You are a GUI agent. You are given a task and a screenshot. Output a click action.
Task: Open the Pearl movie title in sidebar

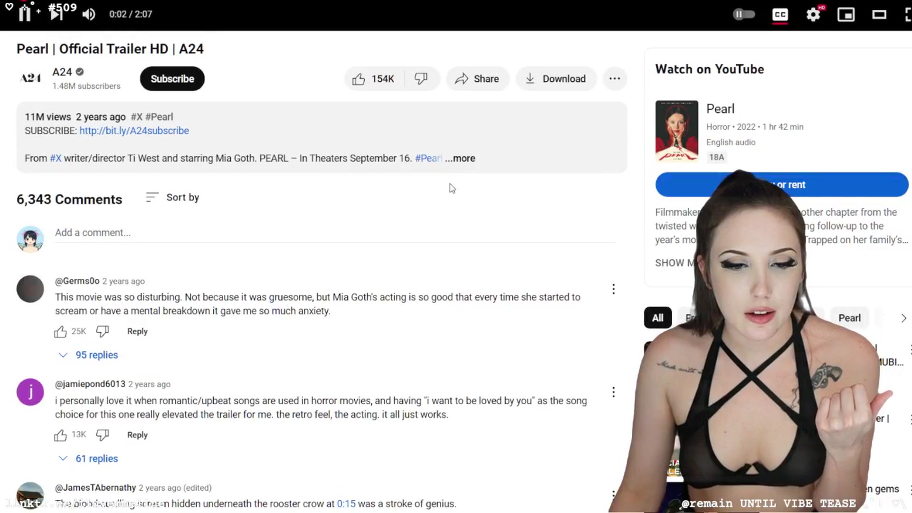click(720, 109)
